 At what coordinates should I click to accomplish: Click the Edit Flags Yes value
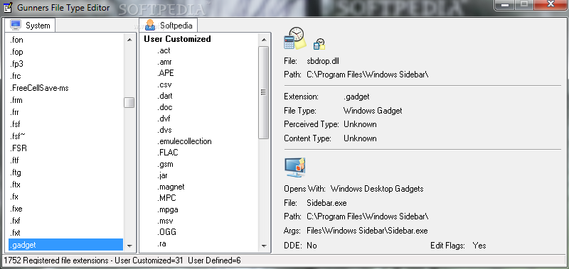479,246
